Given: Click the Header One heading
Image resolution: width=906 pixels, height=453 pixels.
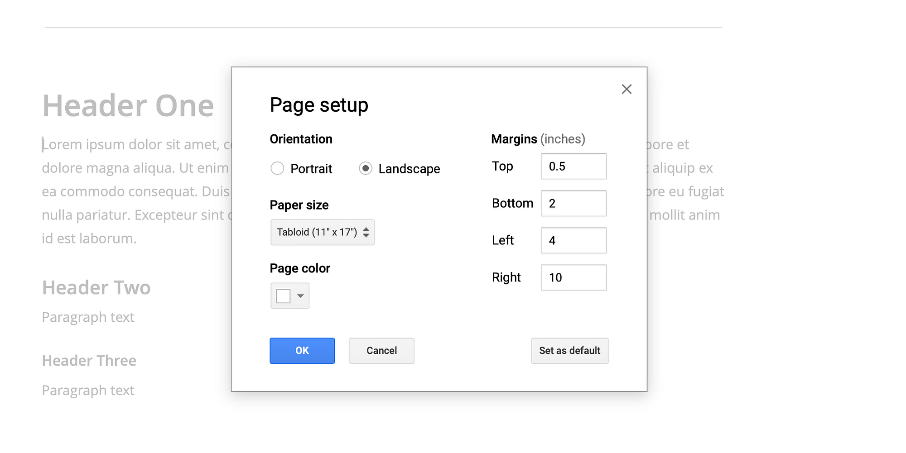Looking at the screenshot, I should (x=128, y=105).
